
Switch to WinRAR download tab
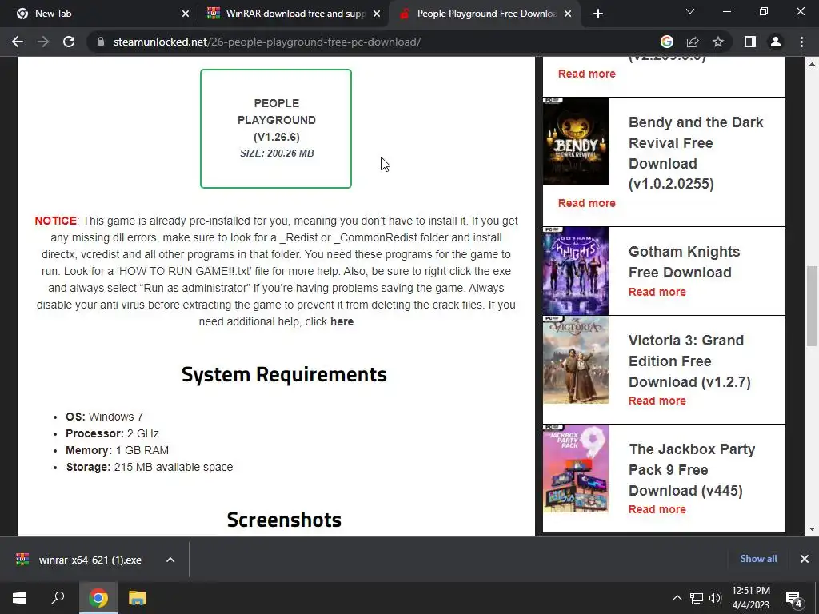[293, 14]
